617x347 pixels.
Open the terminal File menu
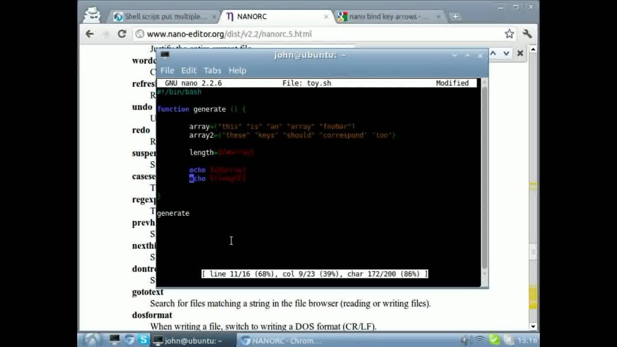(x=167, y=70)
